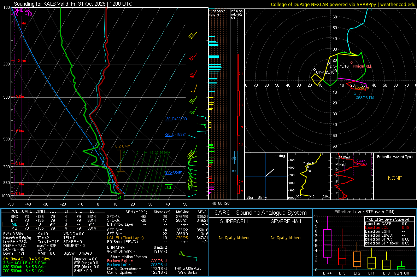This screenshot has width=417, height=277.
Task: Click the 'Effective Layer STP (with CIN)' title
Action: pos(364,212)
